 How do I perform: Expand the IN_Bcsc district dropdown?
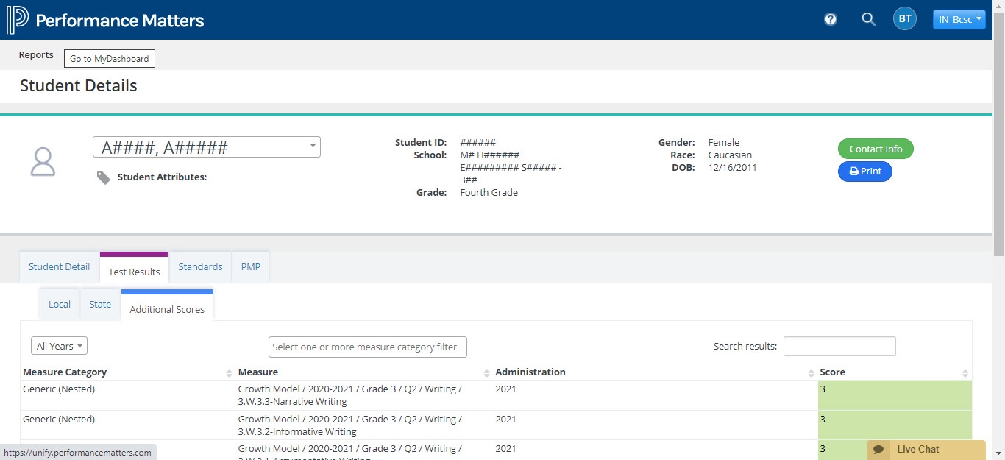pos(959,20)
